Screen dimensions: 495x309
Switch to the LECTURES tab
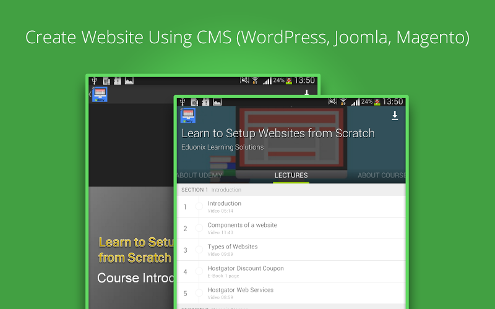click(291, 176)
